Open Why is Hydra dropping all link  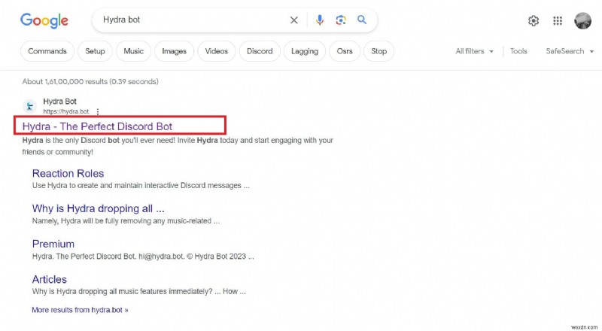point(99,208)
